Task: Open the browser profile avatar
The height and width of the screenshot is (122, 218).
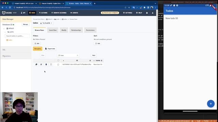Action: (x=152, y=7)
